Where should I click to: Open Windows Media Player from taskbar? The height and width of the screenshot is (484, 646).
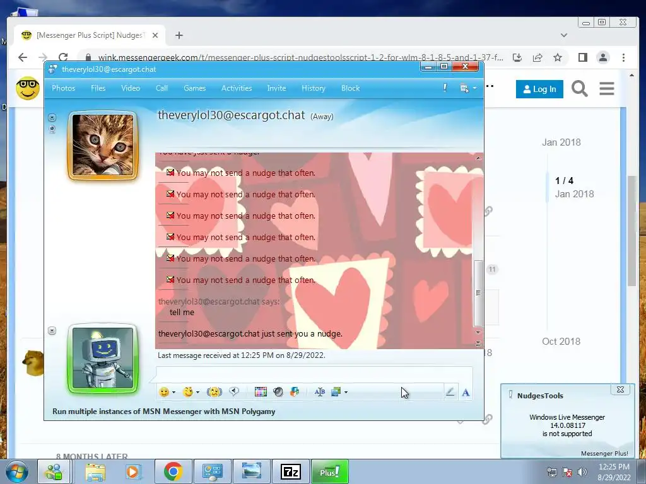coord(134,471)
